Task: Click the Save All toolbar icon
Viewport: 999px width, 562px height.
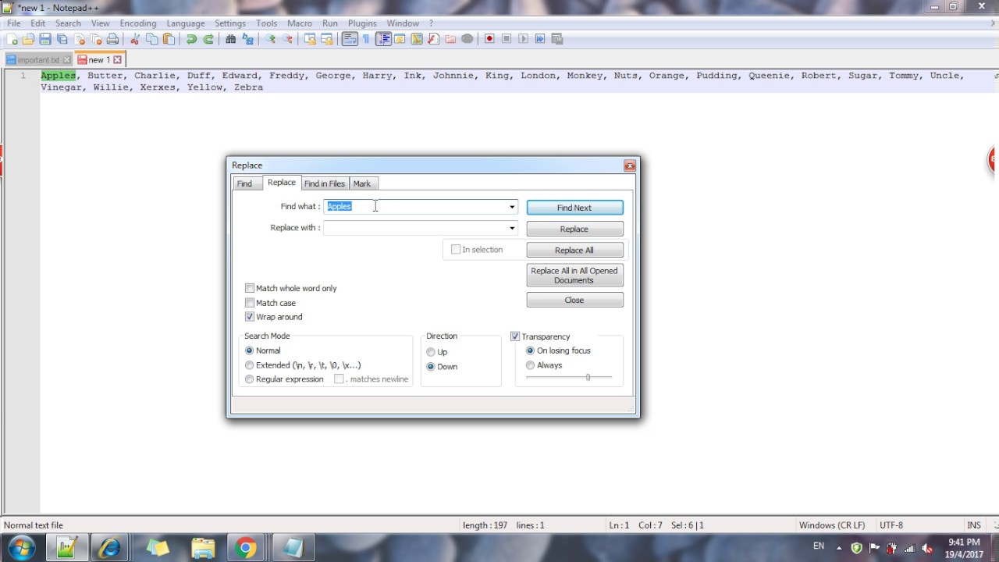Action: pos(62,39)
